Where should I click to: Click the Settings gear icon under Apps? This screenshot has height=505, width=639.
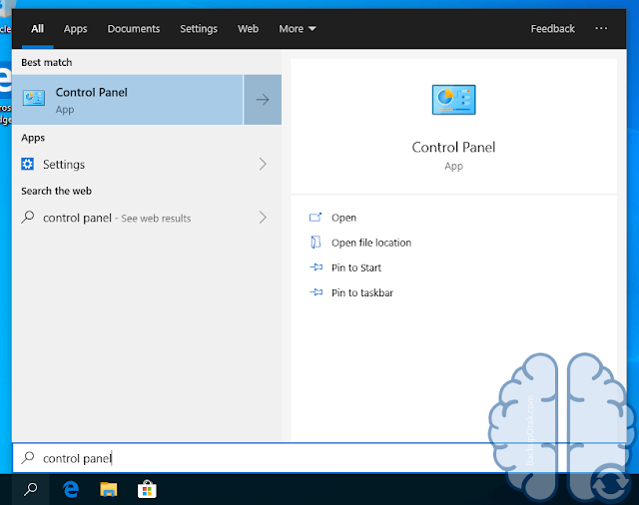27,164
